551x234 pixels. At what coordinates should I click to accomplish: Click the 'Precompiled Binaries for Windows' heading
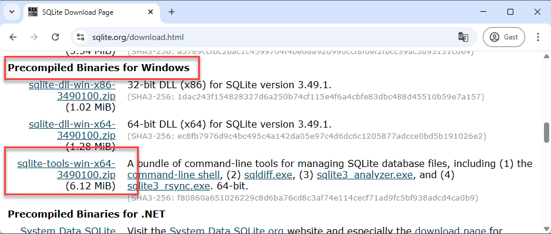point(99,68)
